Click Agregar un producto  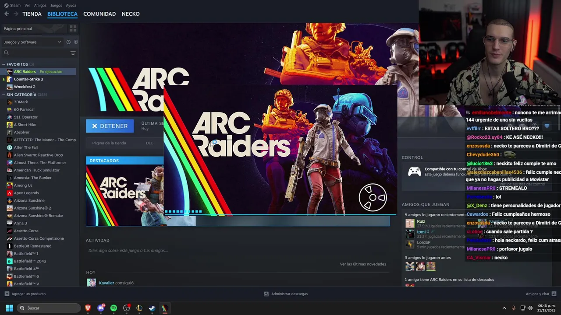point(28,294)
